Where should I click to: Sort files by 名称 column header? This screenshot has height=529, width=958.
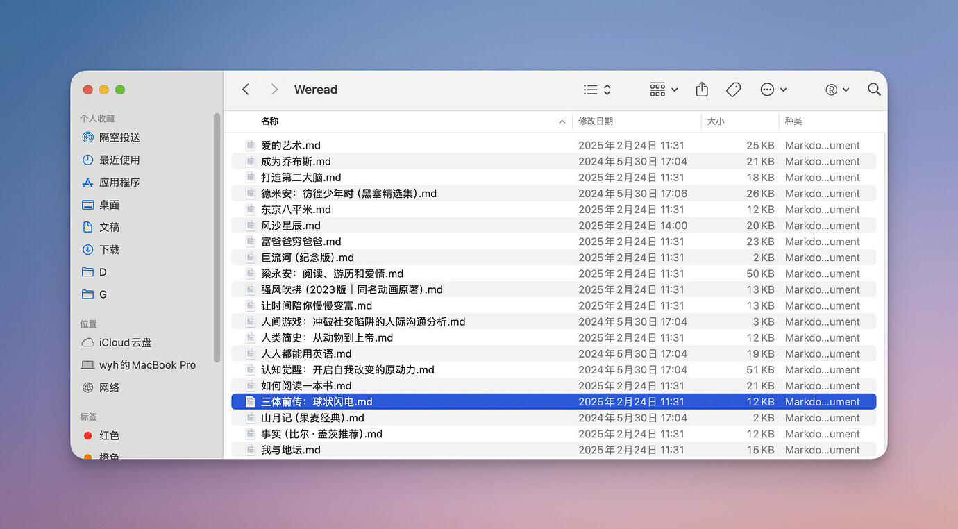269,121
